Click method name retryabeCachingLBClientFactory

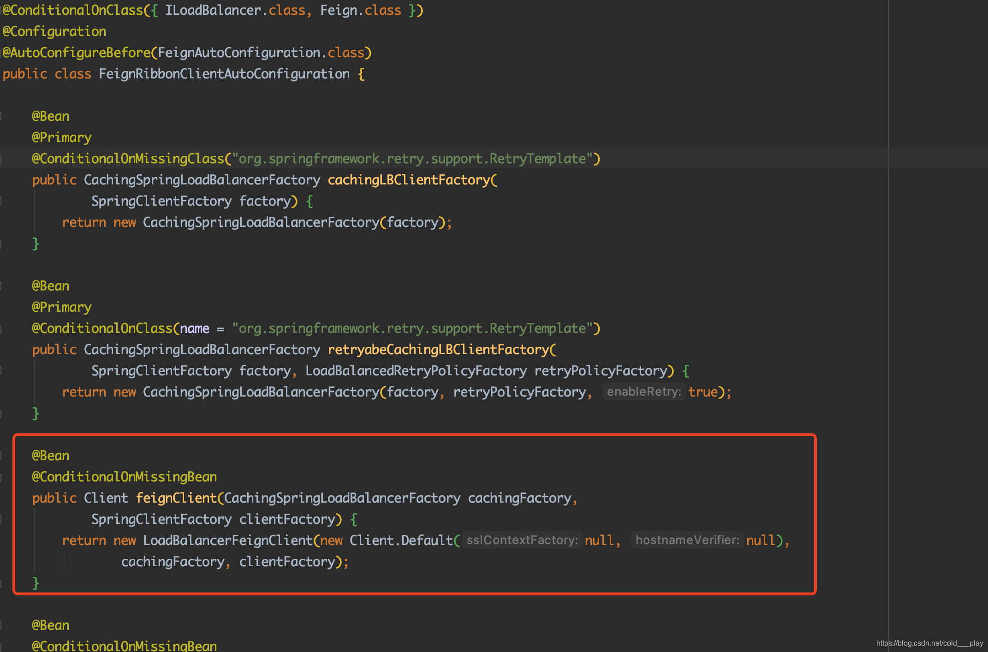[438, 350]
